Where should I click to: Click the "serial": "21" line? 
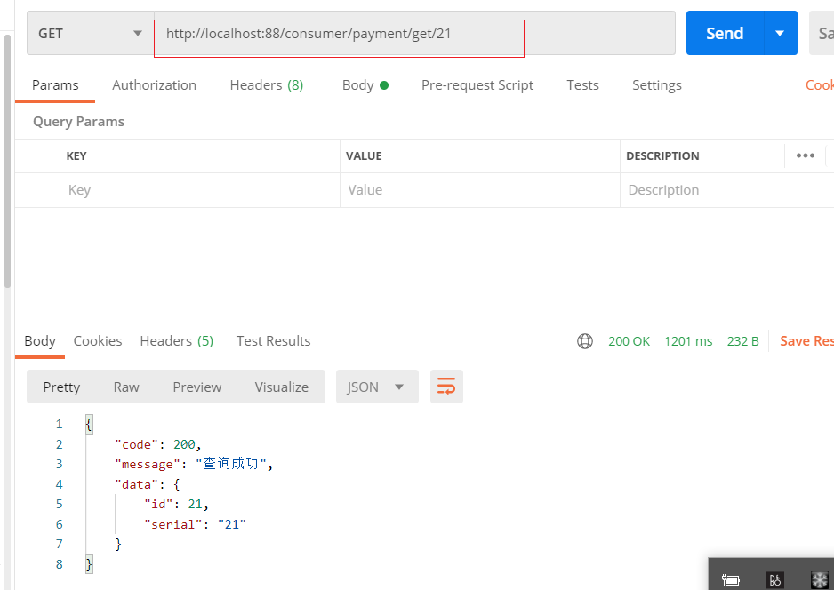195,524
